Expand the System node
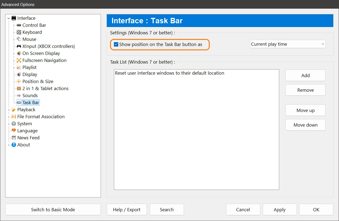 click(9, 124)
